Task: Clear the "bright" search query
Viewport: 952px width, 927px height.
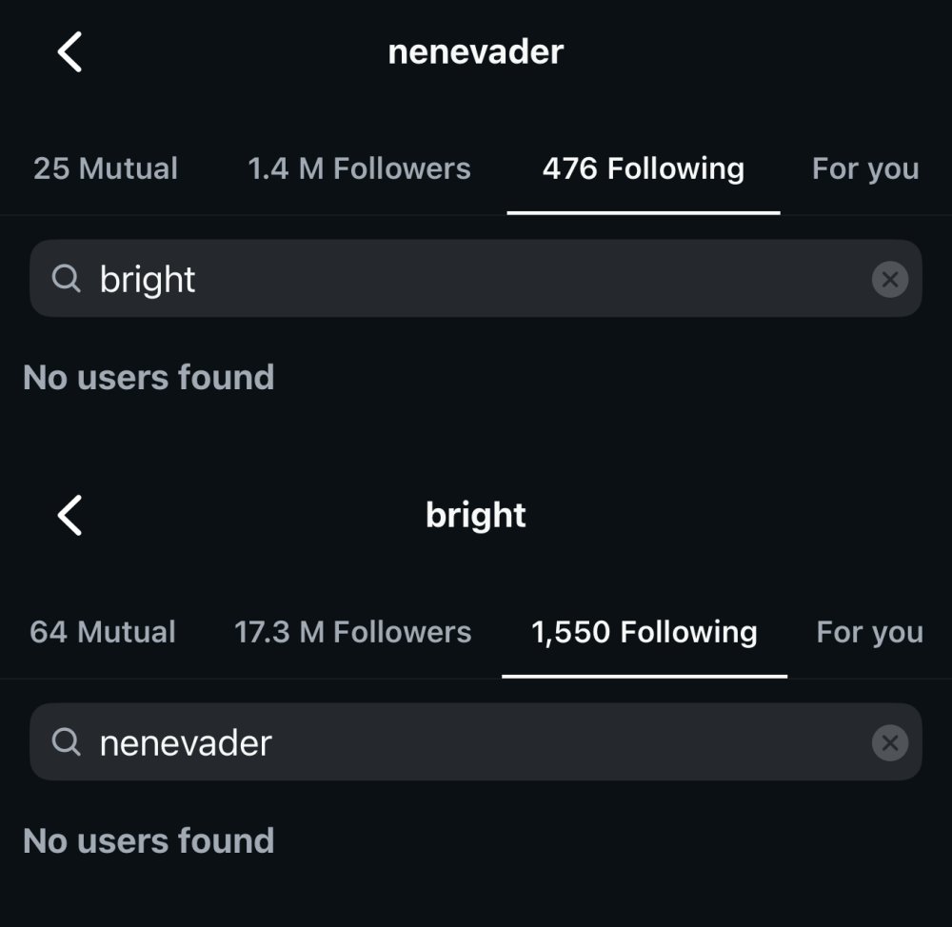Action: (x=889, y=279)
